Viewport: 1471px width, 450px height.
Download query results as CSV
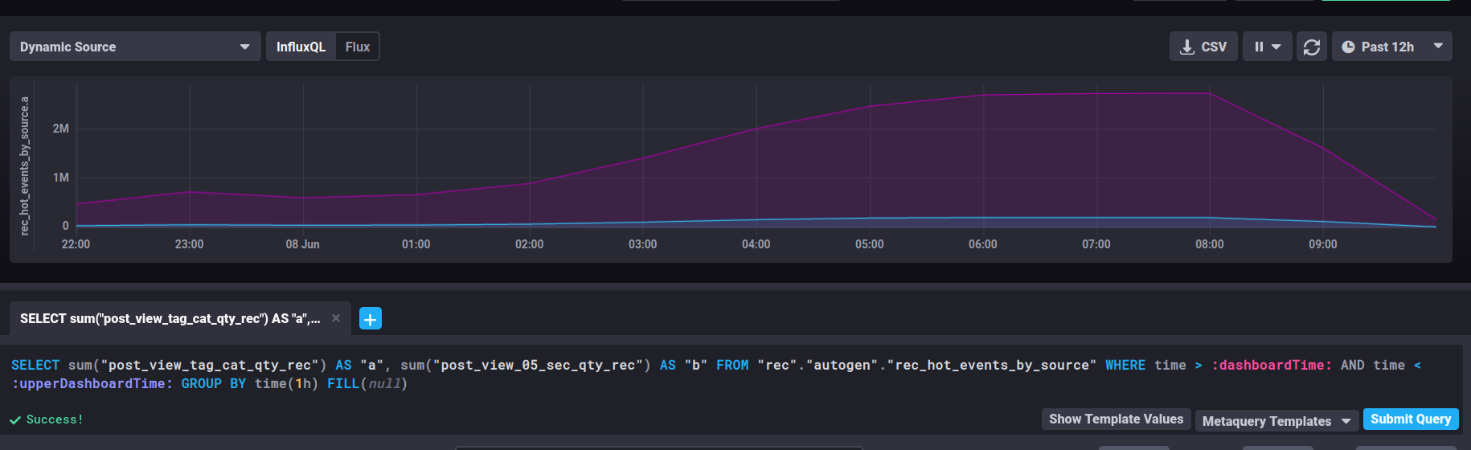coord(1203,47)
